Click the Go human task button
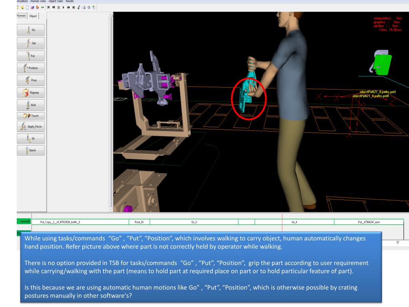Image resolution: width=409 pixels, height=307 pixels. point(31,30)
